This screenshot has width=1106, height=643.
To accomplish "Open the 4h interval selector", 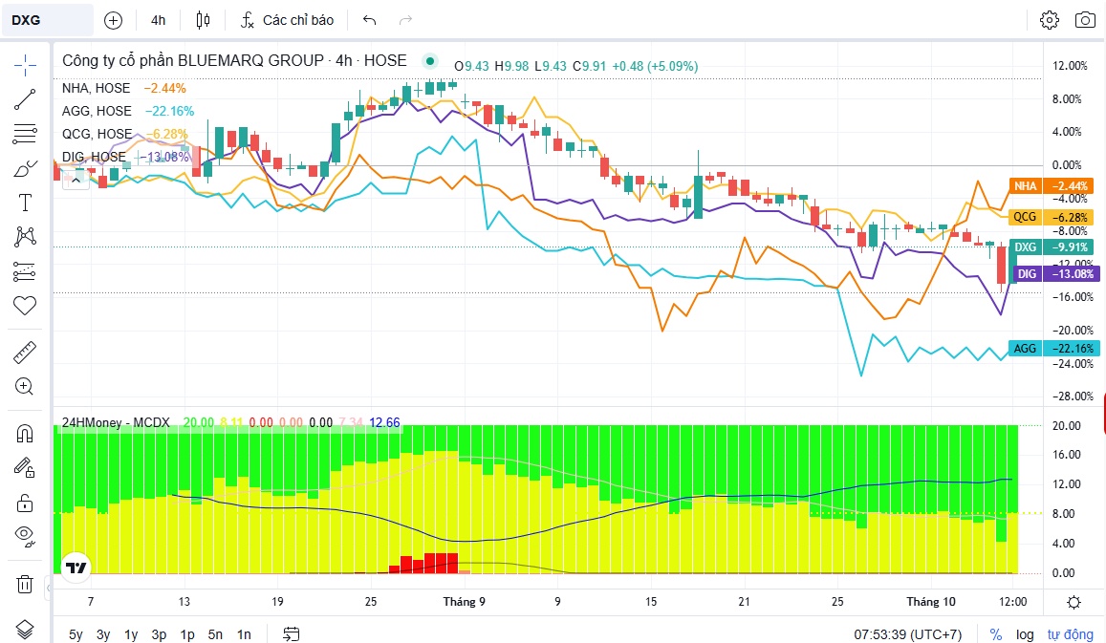I will (158, 20).
